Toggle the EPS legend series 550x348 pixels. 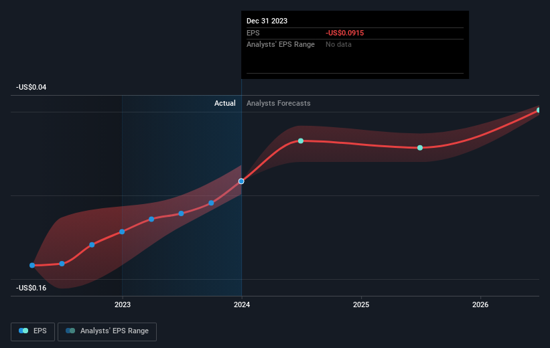tap(33, 331)
